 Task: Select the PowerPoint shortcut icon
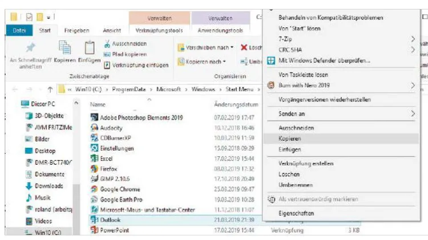[x=94, y=230]
